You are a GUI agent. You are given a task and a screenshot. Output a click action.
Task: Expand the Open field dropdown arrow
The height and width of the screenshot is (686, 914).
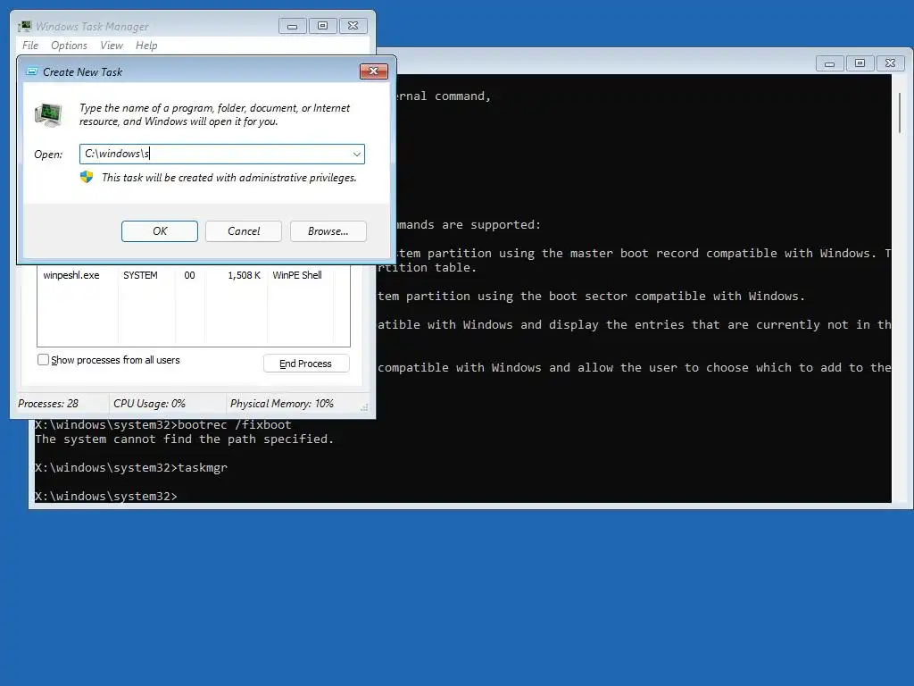click(x=357, y=154)
